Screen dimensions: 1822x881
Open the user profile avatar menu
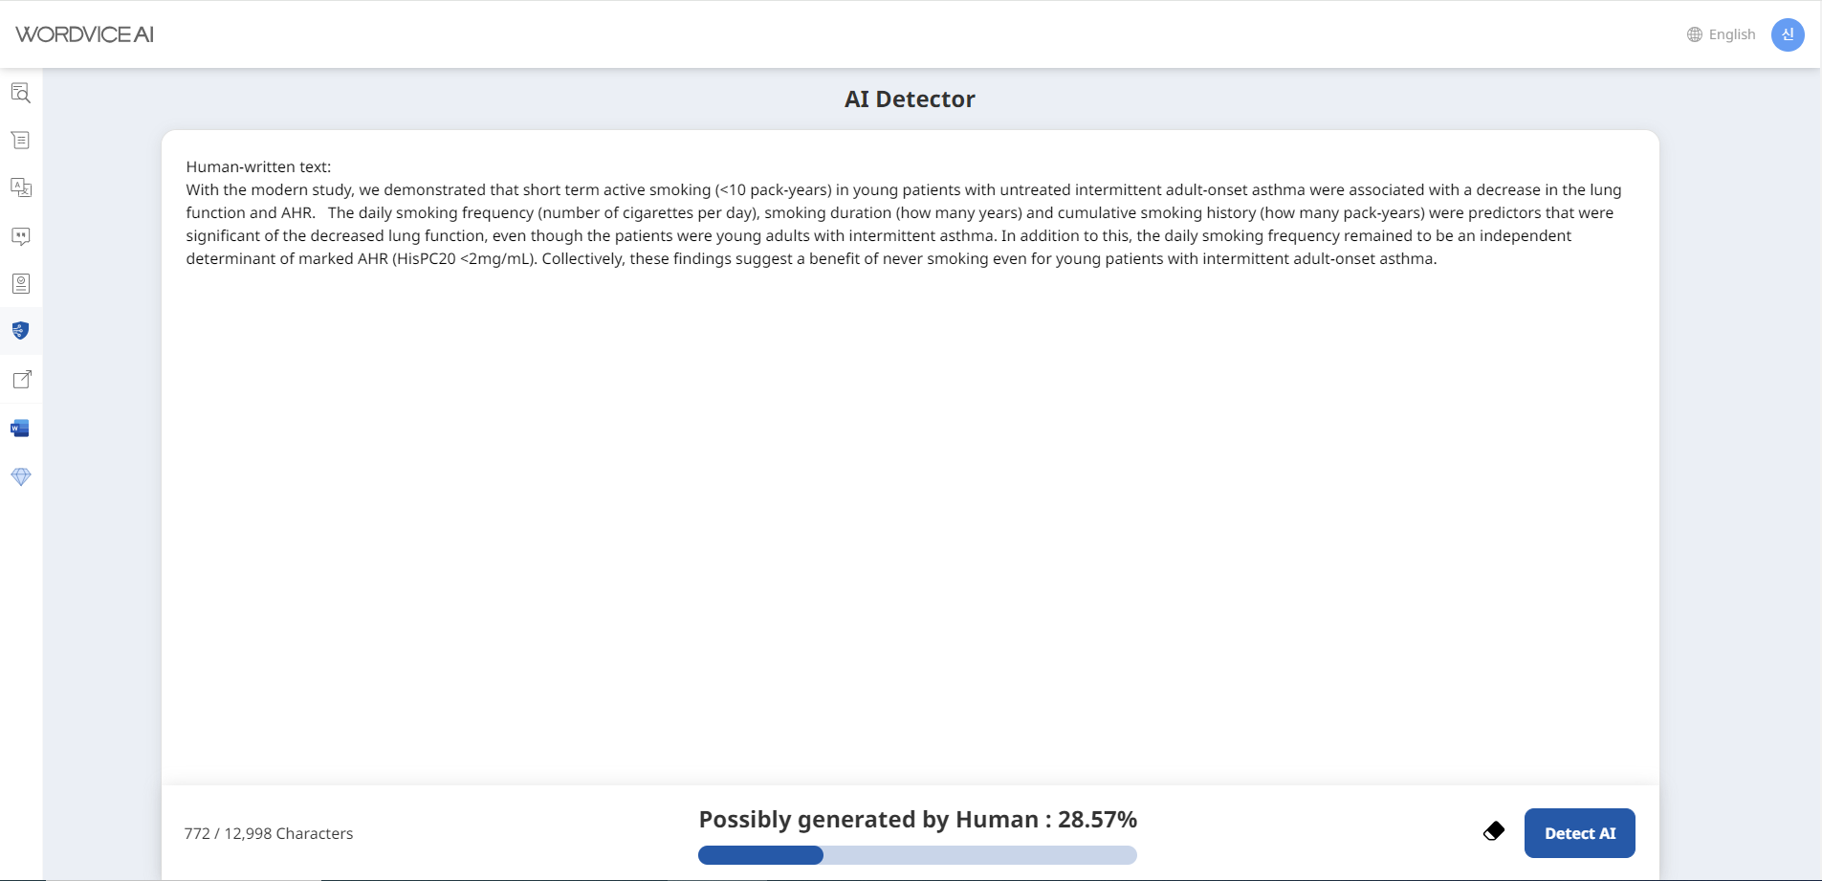[1789, 33]
